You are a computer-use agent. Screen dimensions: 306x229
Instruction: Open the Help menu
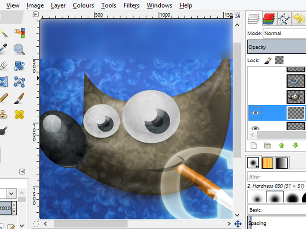tap(186, 5)
